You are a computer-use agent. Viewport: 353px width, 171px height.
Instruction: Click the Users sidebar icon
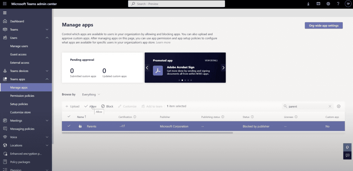[x=5, y=38]
